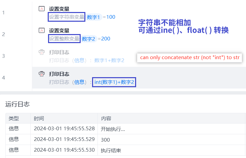Select line number 4 in the gutter
Viewport: 246px width, 158px height.
coord(3,77)
